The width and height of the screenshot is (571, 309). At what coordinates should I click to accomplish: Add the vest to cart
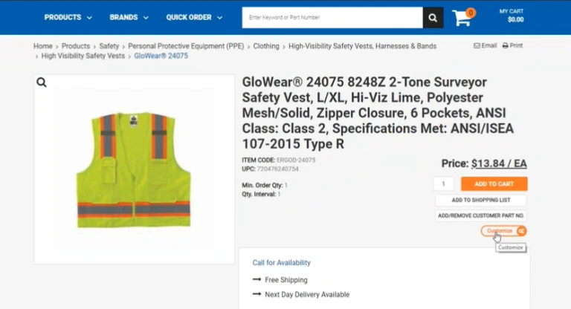(x=494, y=184)
